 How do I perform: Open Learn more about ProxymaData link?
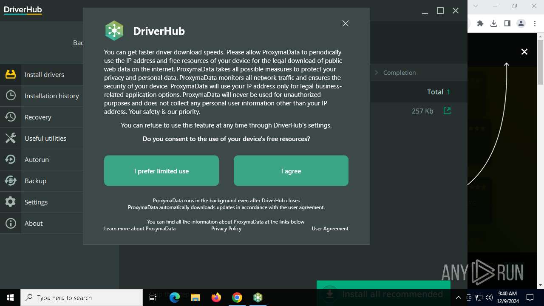point(140,229)
